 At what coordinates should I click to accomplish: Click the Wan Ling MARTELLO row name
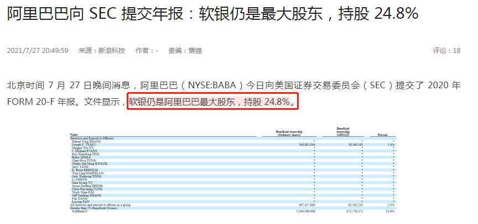pyautogui.click(x=87, y=173)
